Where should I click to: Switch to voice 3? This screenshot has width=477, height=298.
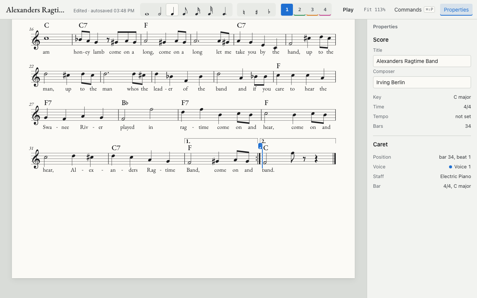coord(312,10)
